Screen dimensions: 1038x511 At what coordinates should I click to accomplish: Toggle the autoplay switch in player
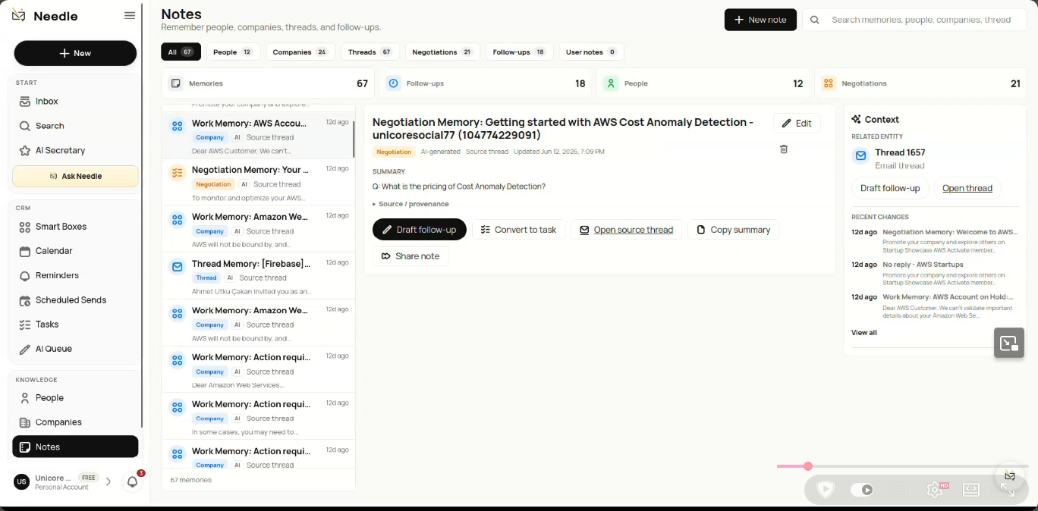tap(862, 490)
